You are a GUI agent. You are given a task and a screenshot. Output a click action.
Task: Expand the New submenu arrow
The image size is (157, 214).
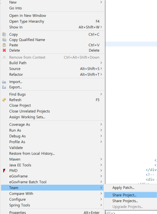click(x=101, y=2)
